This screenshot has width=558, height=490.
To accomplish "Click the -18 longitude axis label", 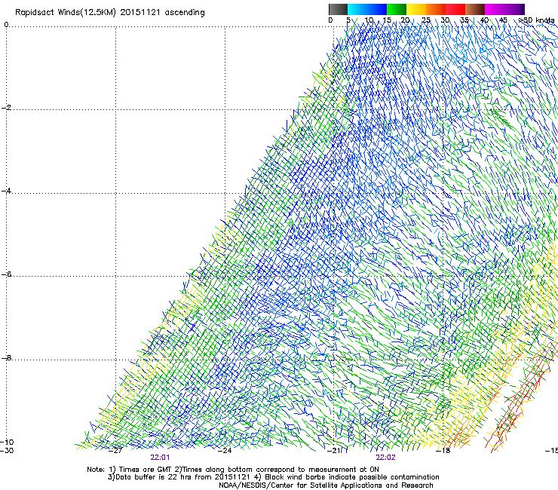I will [443, 451].
